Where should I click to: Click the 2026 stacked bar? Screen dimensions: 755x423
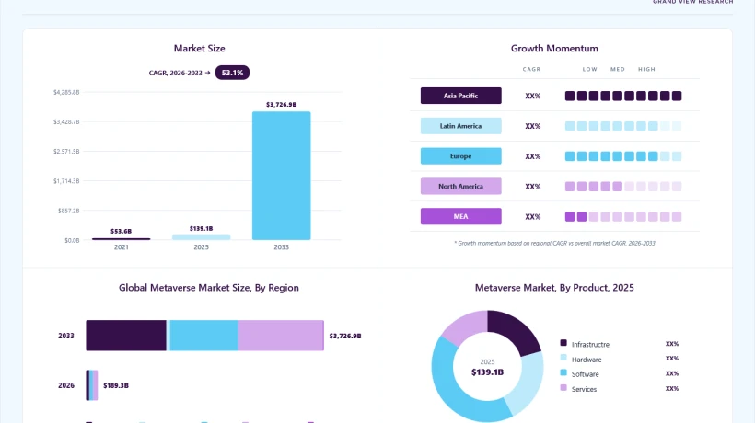(92, 385)
